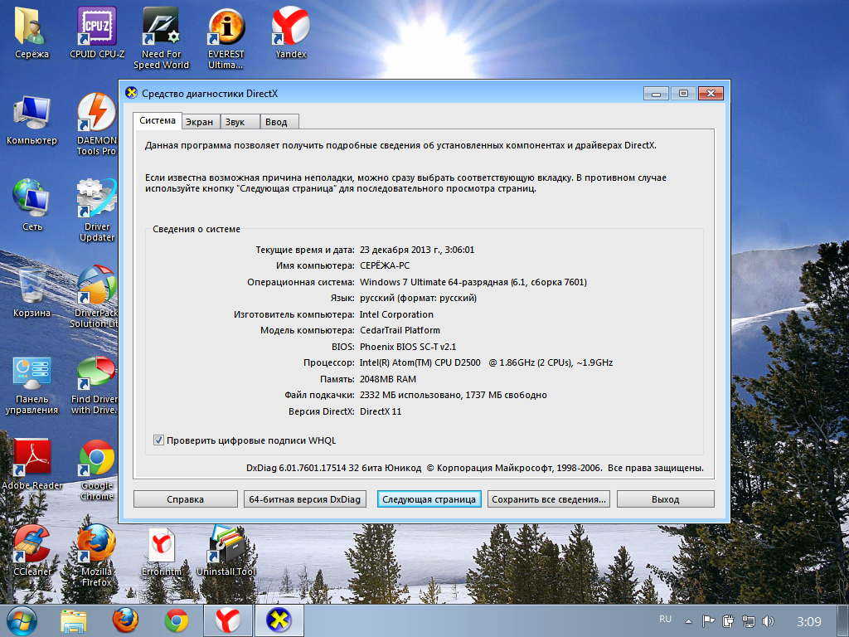849x637 pixels.
Task: Run 64-битная версия DxDiag
Action: pos(305,498)
